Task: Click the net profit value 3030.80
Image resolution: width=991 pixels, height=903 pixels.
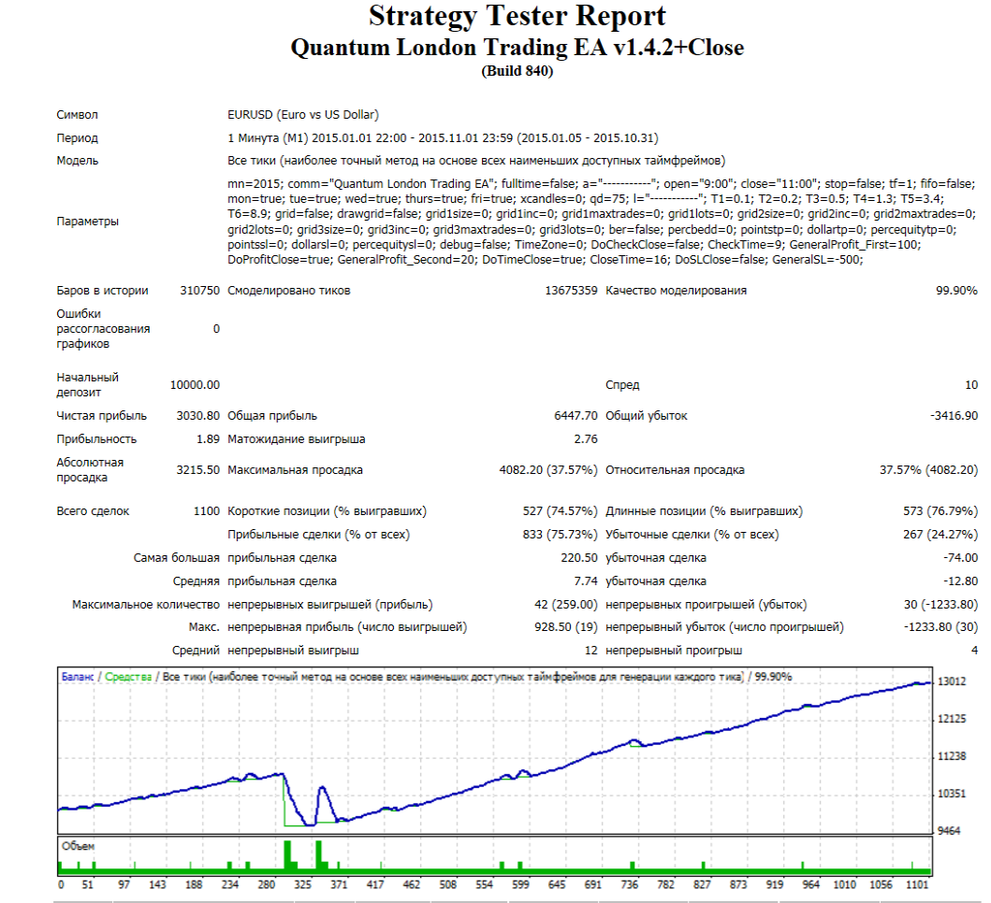Action: click(197, 415)
